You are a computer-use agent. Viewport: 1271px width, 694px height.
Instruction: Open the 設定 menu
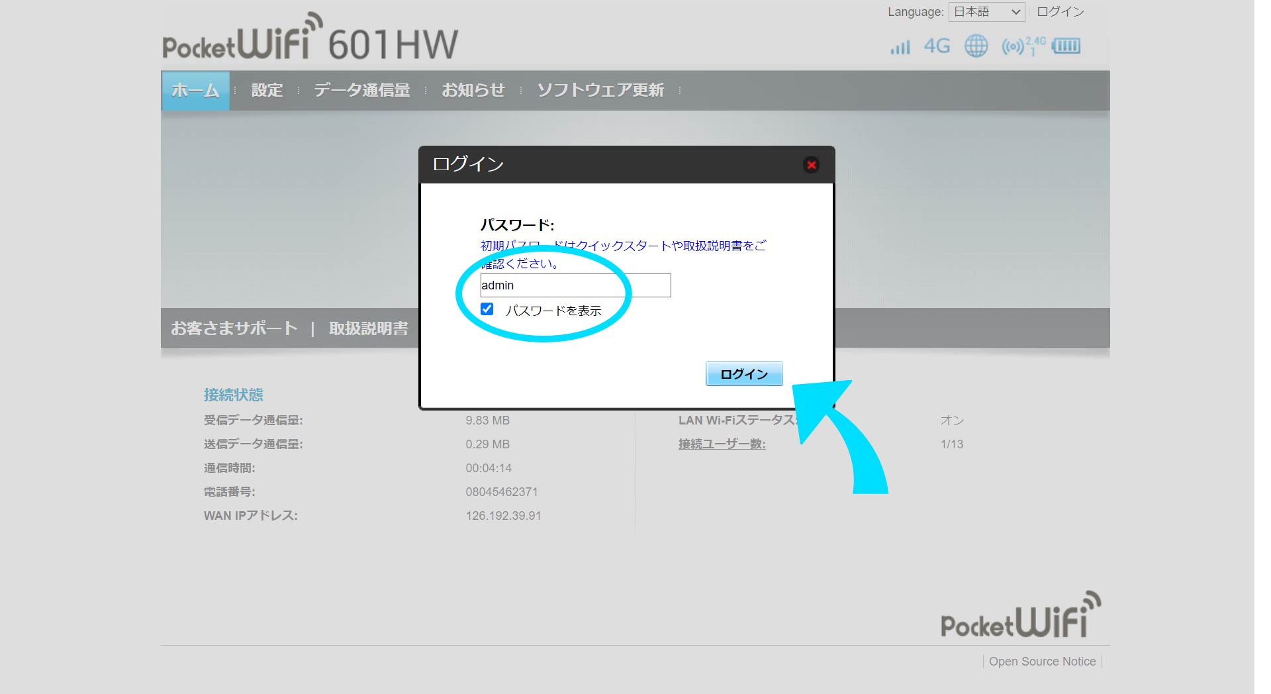click(x=267, y=91)
